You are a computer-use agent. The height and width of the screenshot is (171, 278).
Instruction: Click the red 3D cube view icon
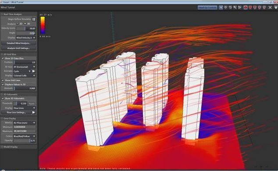click(246, 7)
